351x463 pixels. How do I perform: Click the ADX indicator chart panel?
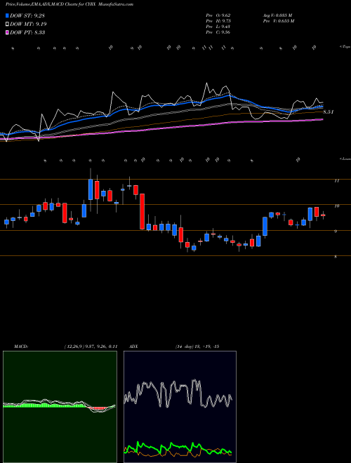click(180, 407)
